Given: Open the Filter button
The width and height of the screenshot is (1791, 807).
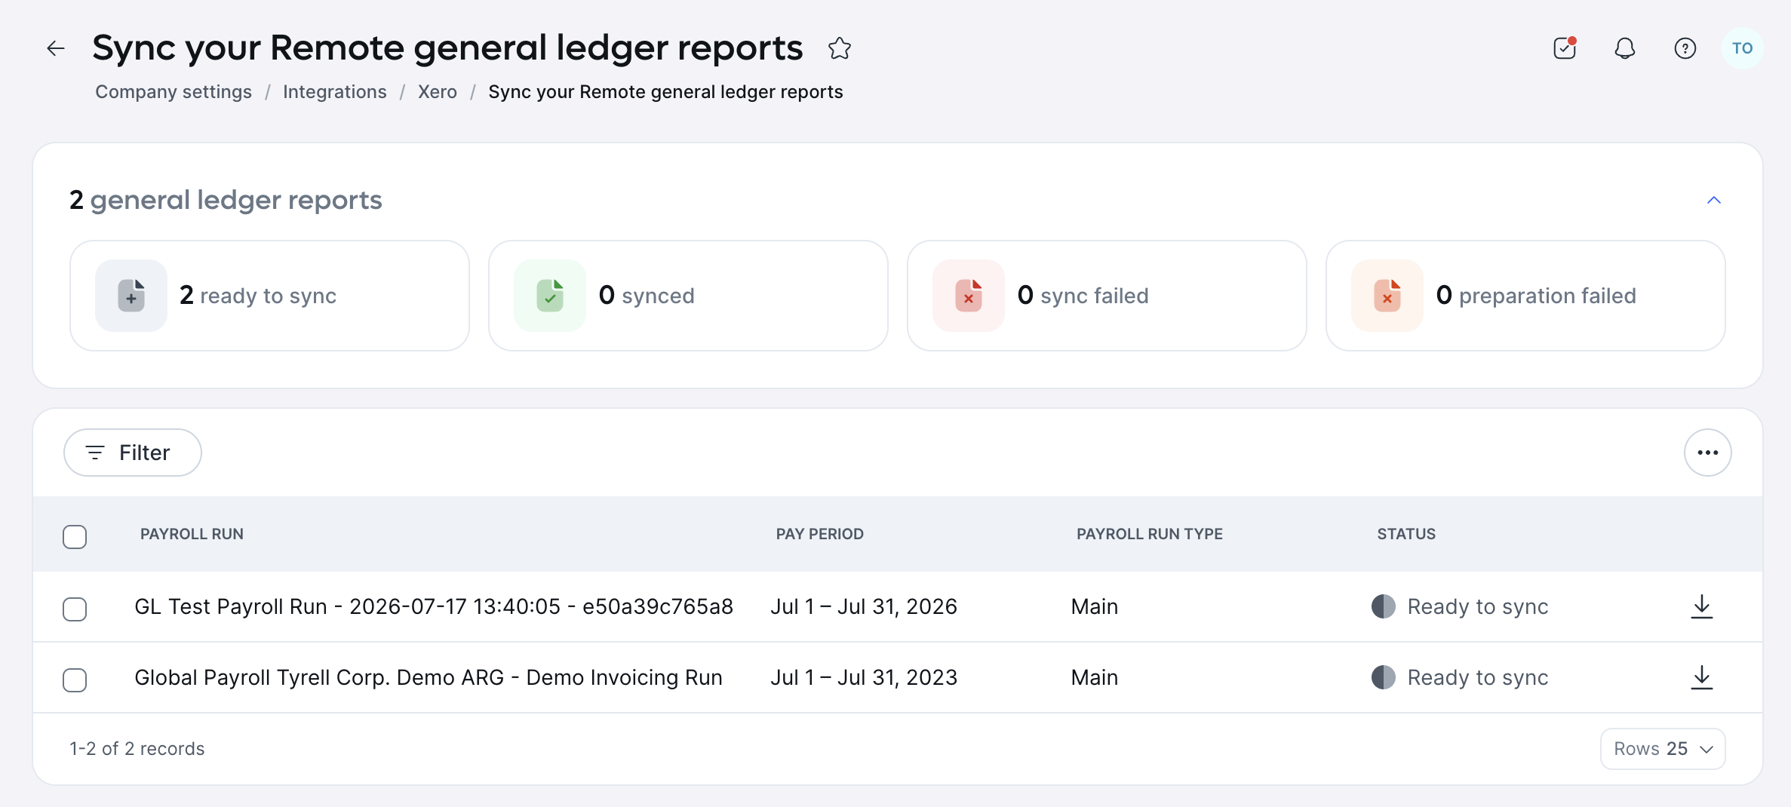Looking at the screenshot, I should click(x=133, y=453).
